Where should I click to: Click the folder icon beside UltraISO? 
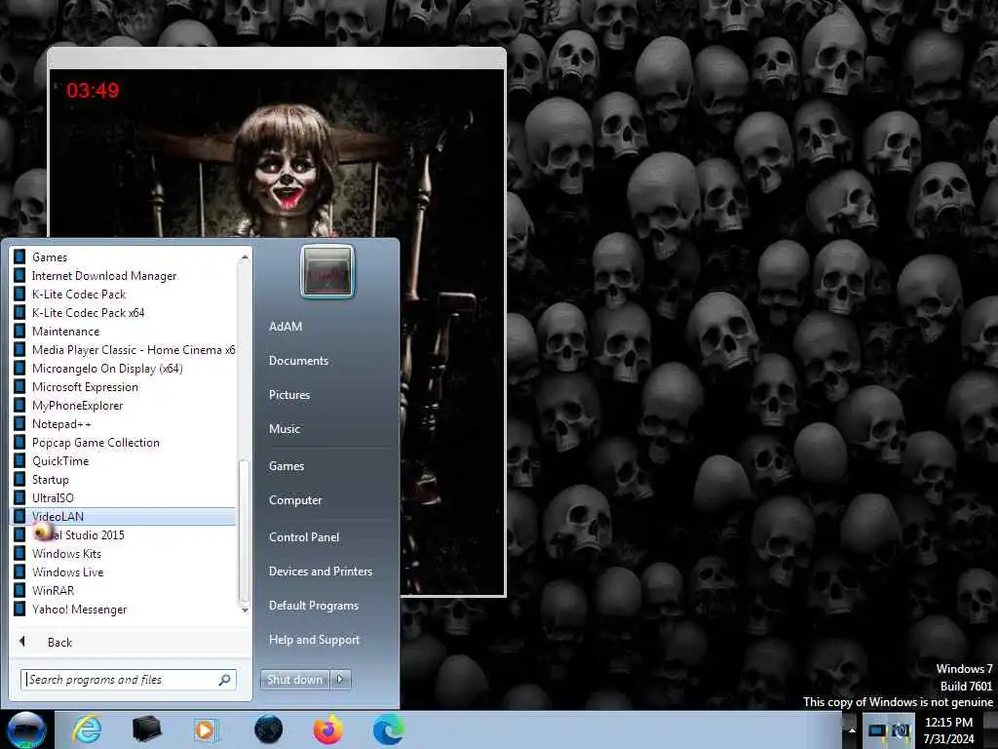(19, 497)
